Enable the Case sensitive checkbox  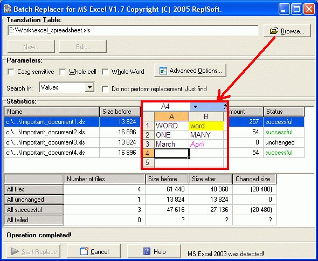point(11,72)
